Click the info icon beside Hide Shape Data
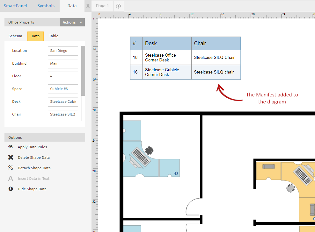The height and width of the screenshot is (232, 315). tap(11, 189)
